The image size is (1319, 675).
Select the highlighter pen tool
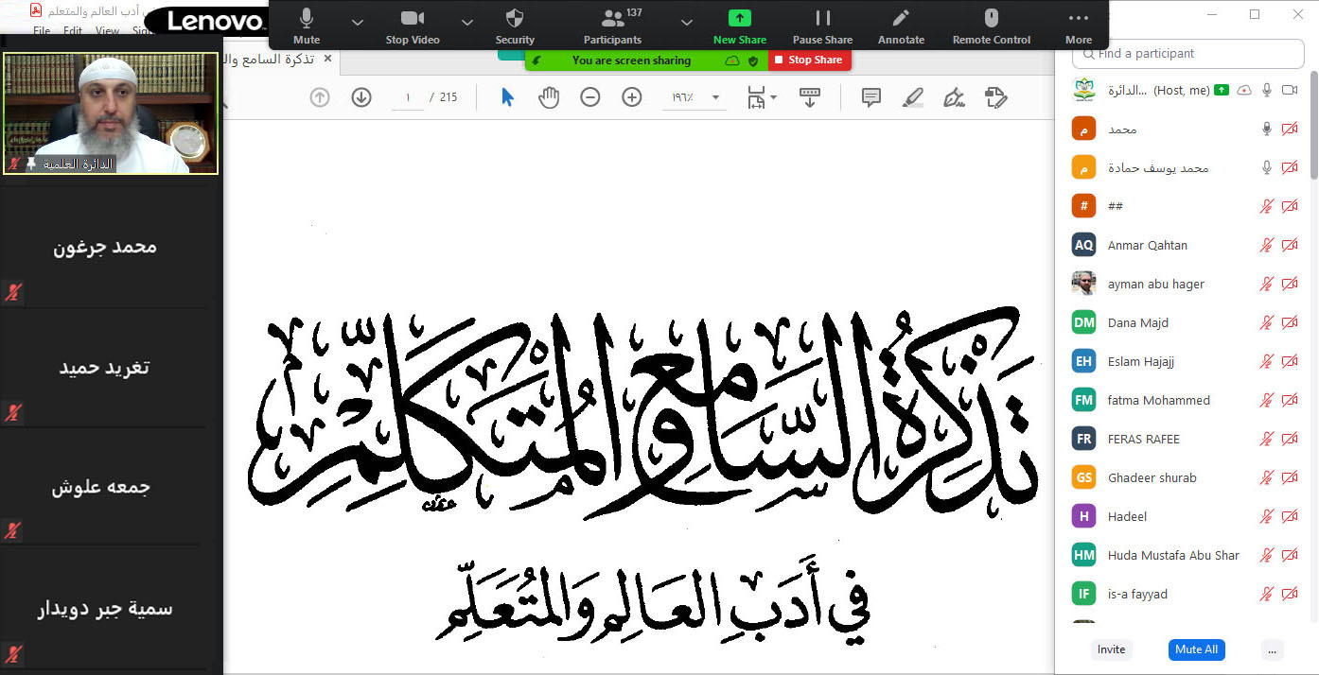point(913,97)
